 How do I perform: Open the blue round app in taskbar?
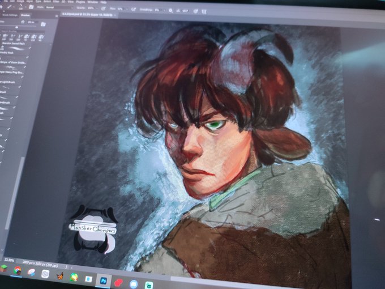coord(134,284)
